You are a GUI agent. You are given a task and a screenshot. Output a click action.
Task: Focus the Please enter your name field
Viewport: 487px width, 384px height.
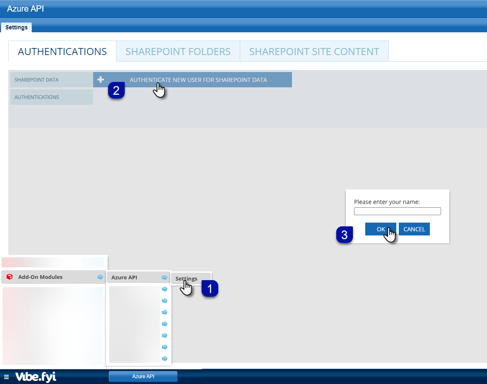click(x=397, y=211)
